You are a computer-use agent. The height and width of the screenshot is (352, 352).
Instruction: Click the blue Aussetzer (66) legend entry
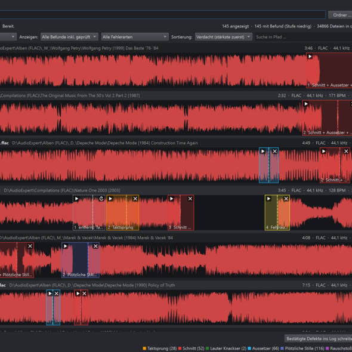pos(263,348)
